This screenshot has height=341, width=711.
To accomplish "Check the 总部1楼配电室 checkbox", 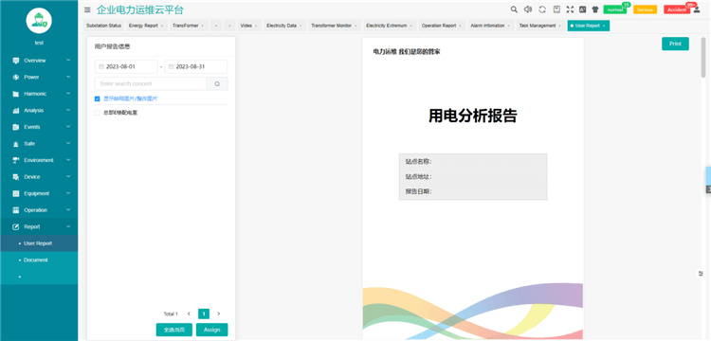I will coord(97,113).
